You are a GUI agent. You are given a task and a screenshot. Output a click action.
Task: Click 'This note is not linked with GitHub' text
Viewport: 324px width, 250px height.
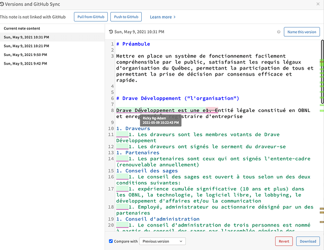[33, 17]
